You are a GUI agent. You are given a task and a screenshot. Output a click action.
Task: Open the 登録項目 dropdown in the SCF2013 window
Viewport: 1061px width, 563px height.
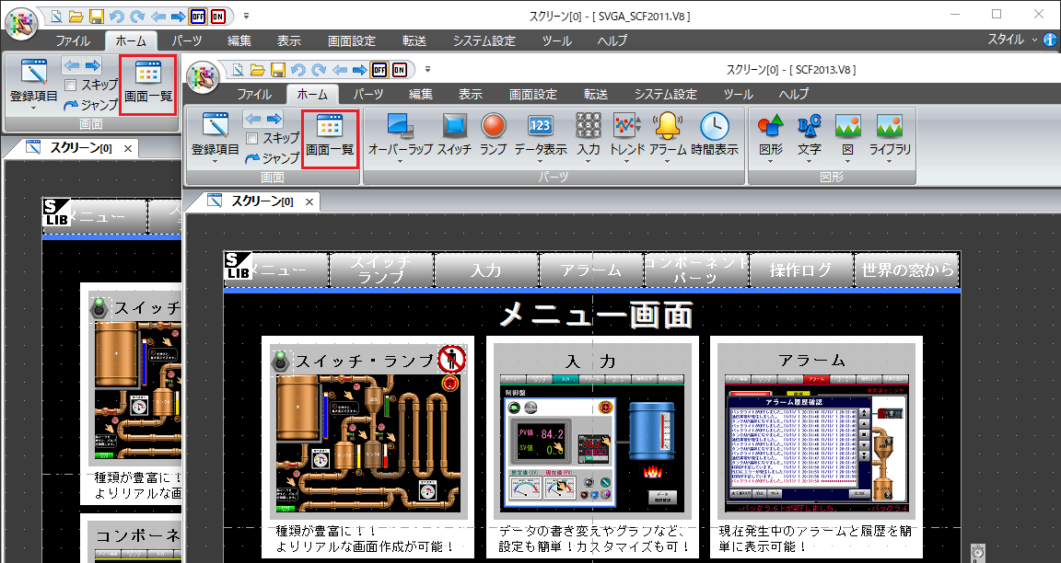pyautogui.click(x=215, y=162)
